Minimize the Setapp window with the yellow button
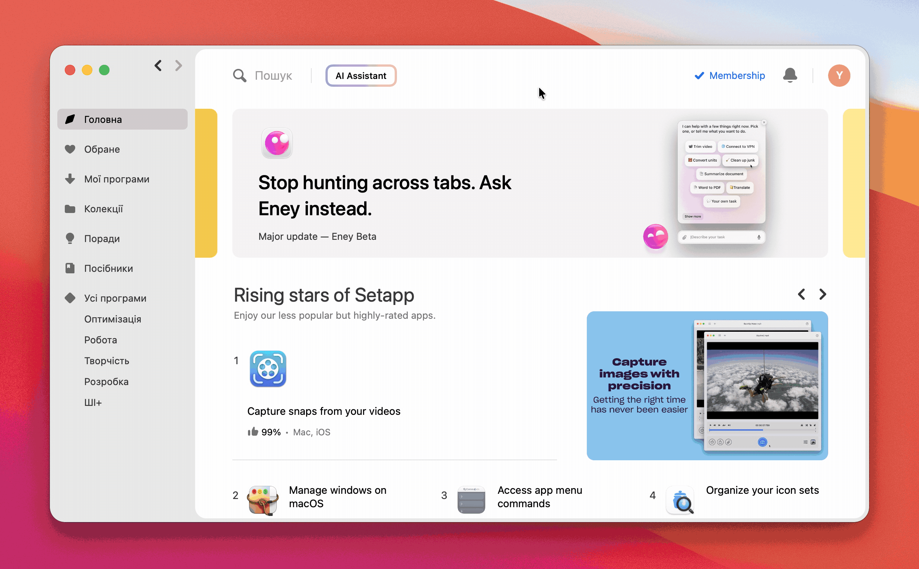Image resolution: width=919 pixels, height=569 pixels. 87,70
